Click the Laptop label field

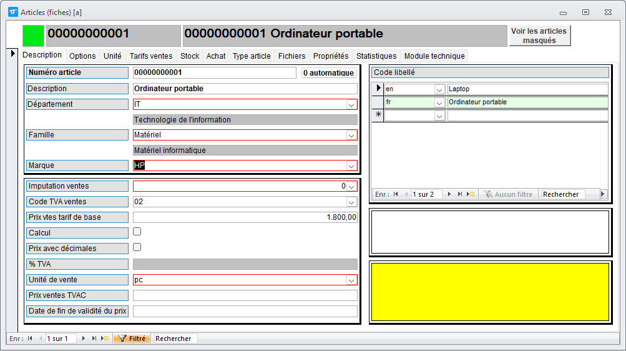[528, 89]
